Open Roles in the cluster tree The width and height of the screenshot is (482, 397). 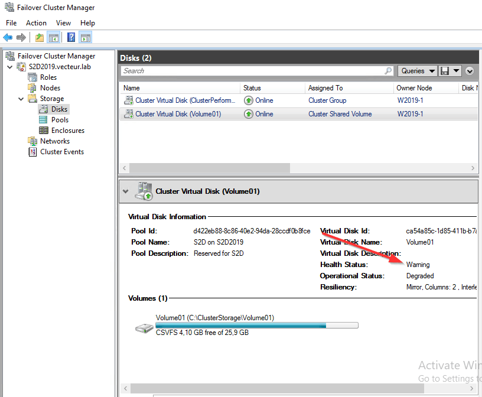(48, 77)
